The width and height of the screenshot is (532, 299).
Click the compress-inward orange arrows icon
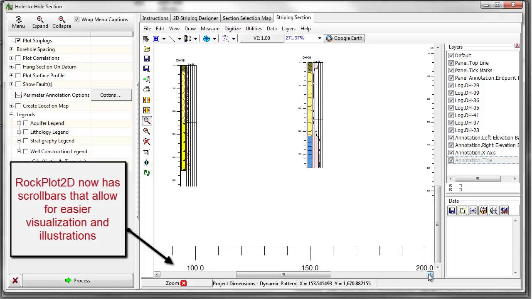(147, 110)
